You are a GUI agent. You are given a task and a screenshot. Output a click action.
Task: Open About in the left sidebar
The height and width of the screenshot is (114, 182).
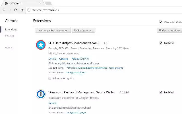click(9, 48)
